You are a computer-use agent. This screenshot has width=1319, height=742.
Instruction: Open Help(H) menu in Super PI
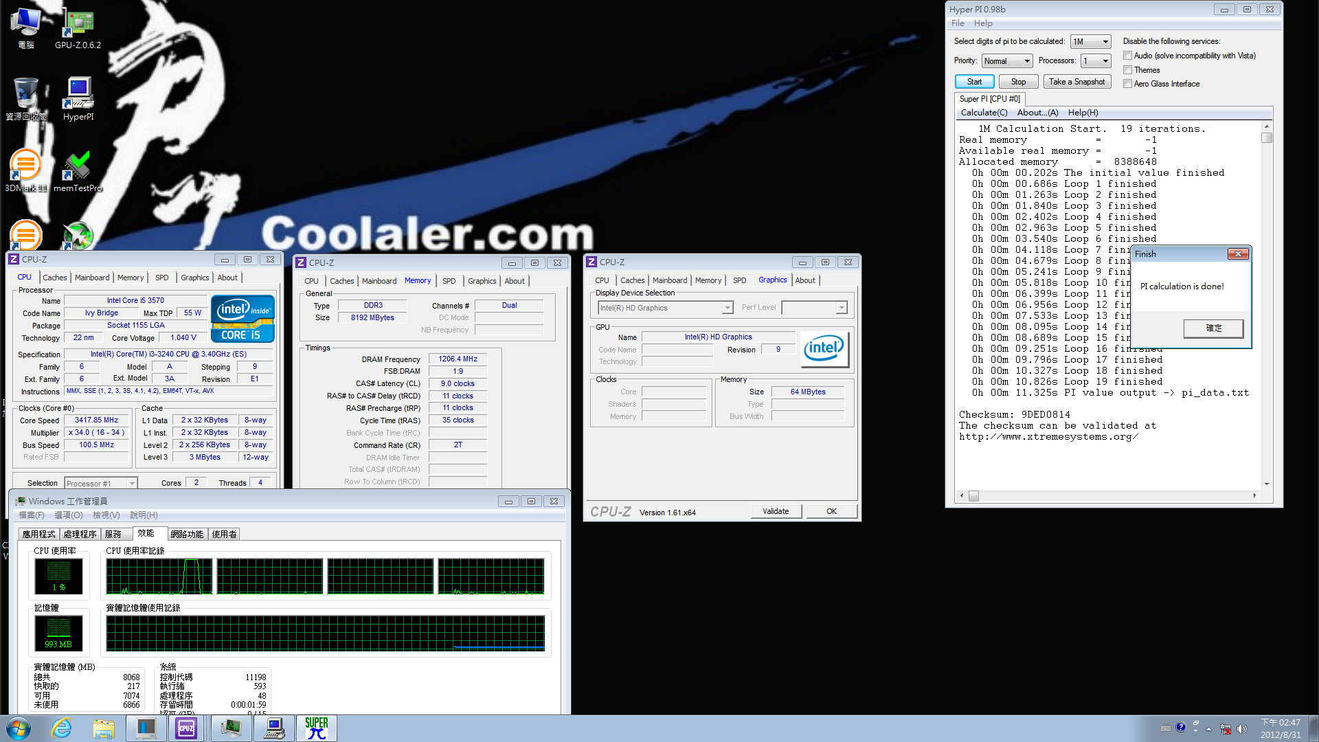pos(1083,113)
